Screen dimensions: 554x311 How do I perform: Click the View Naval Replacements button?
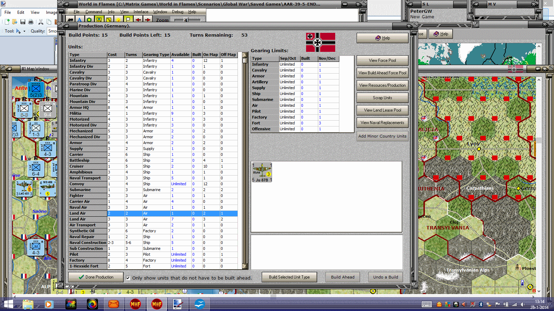pos(383,123)
